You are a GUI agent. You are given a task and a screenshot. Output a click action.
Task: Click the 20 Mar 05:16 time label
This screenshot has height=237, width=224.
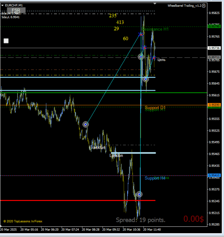[x=29, y=229]
